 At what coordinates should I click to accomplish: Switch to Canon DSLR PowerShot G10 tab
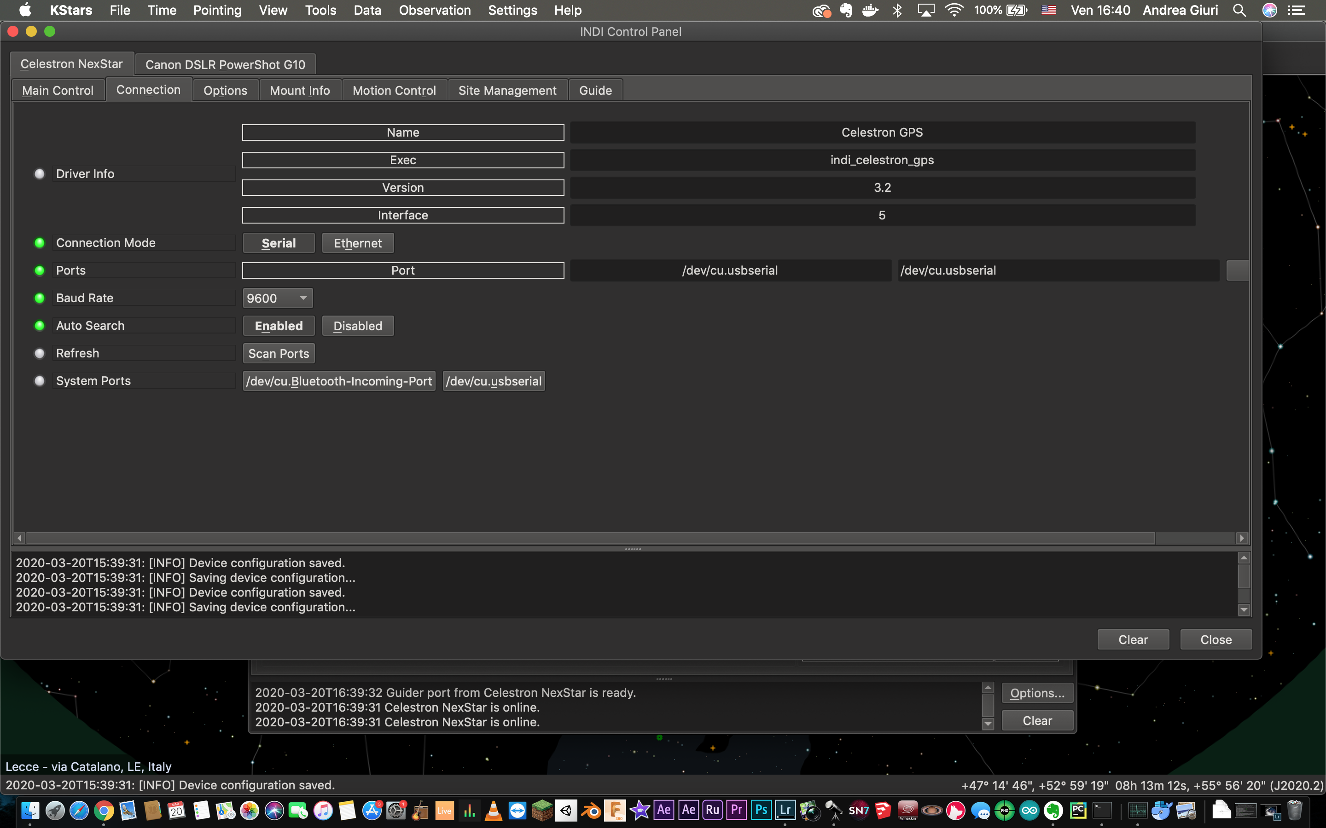point(225,64)
